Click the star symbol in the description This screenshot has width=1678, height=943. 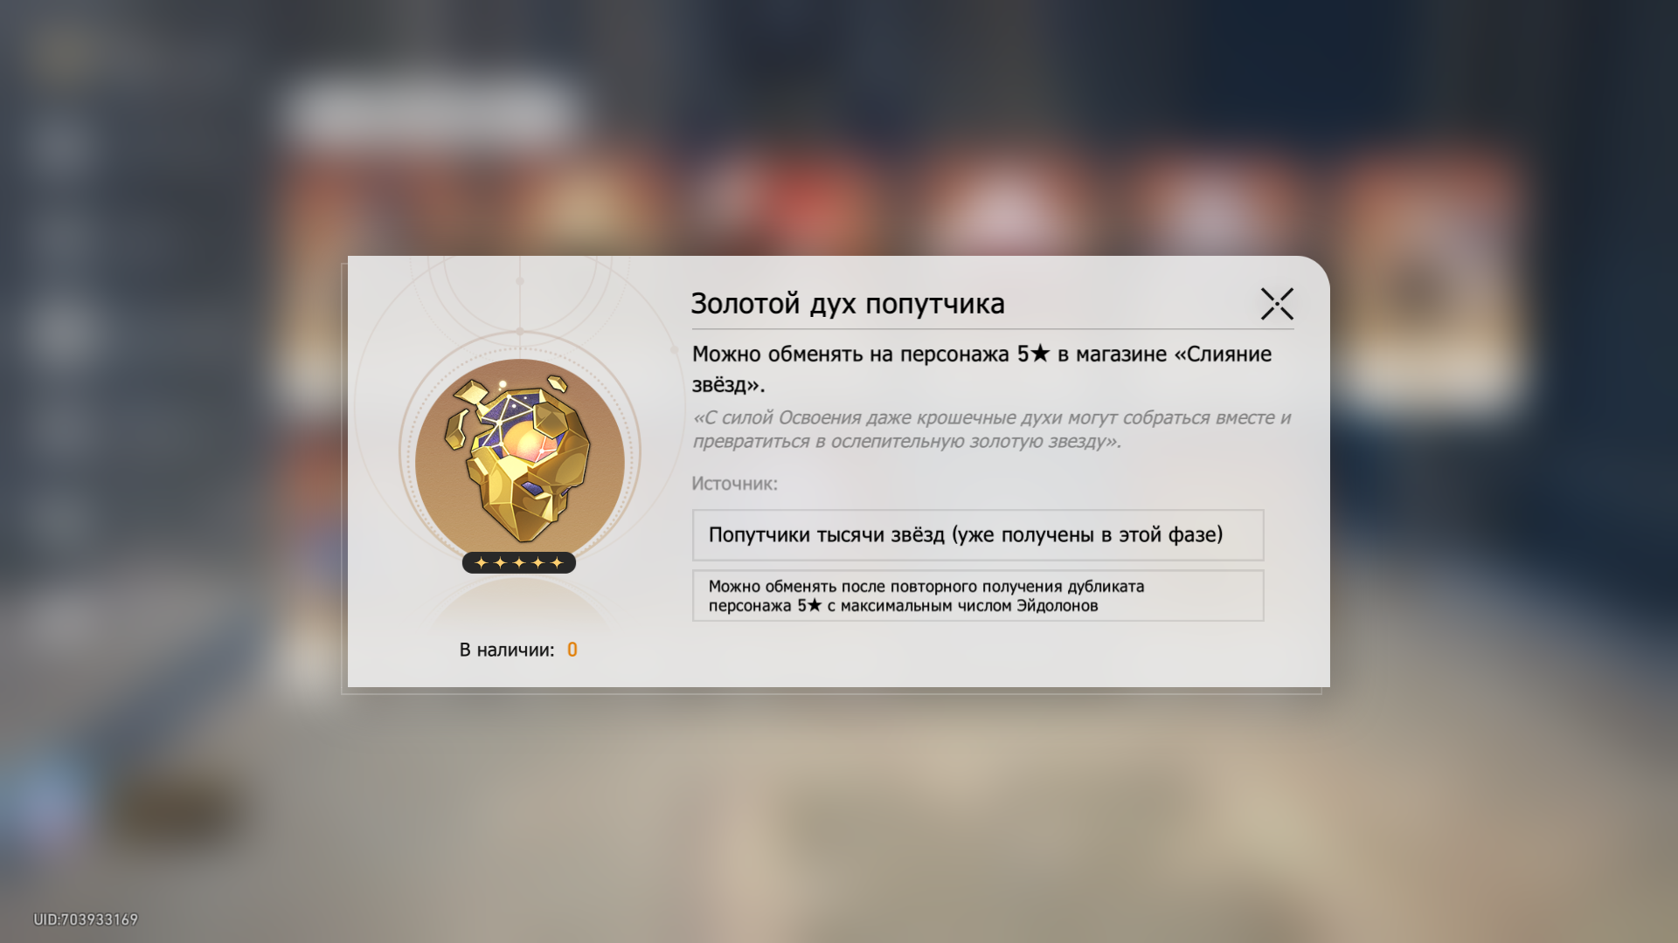pyautogui.click(x=1039, y=354)
